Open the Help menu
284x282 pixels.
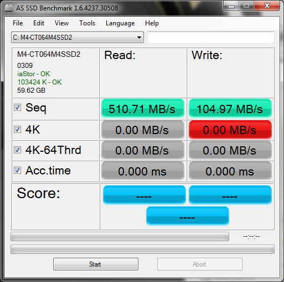(152, 23)
